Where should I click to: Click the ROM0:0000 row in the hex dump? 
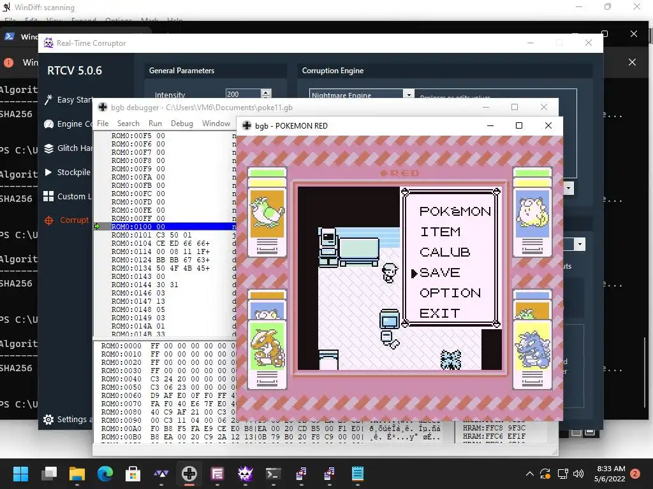168,346
